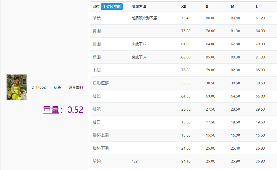The image size is (277, 170).
Task: Click 臀围 L value 91.00
Action: (260, 57)
